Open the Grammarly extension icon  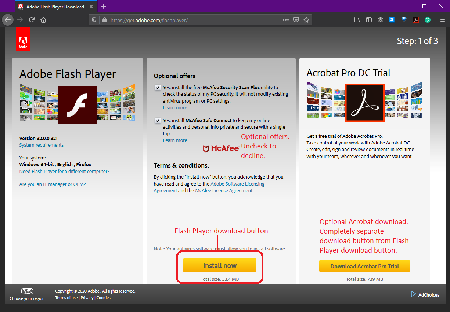coord(428,20)
